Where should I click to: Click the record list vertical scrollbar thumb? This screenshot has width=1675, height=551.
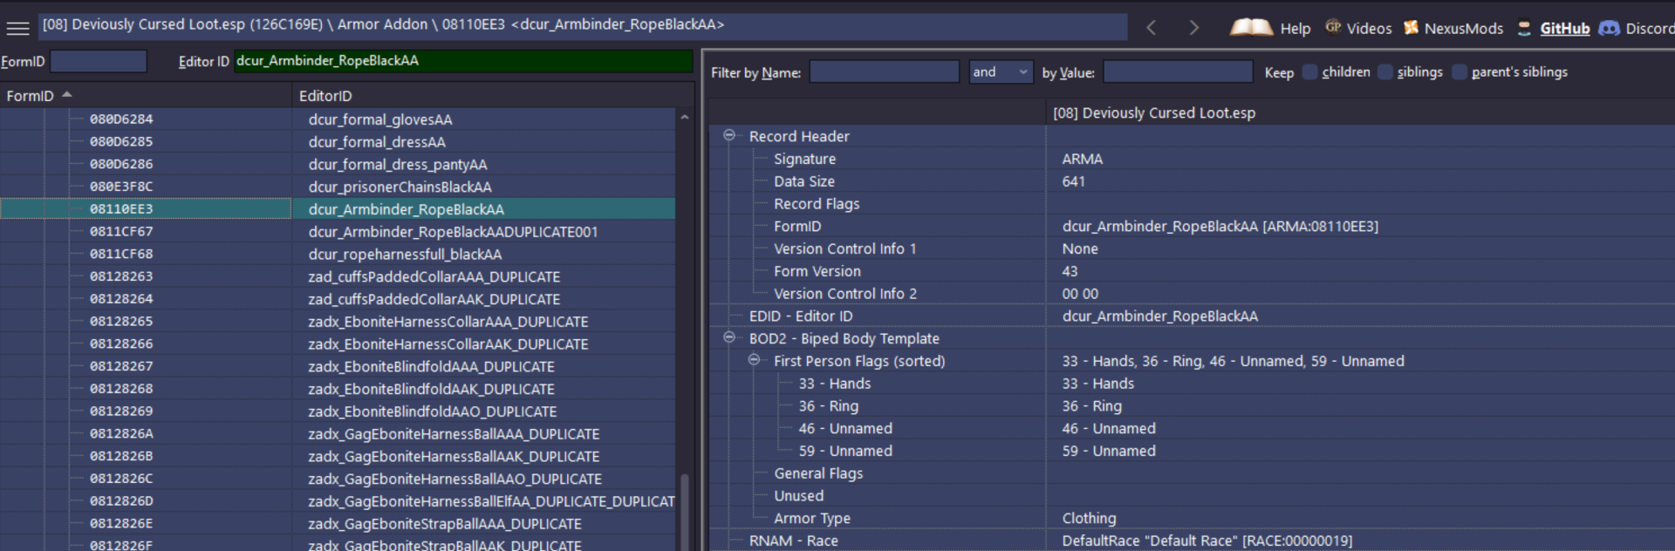[685, 513]
